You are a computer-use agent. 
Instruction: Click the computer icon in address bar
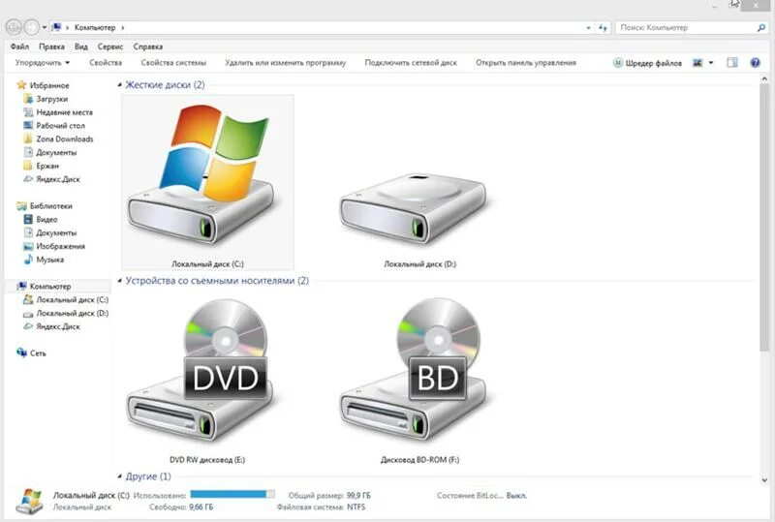tap(57, 27)
